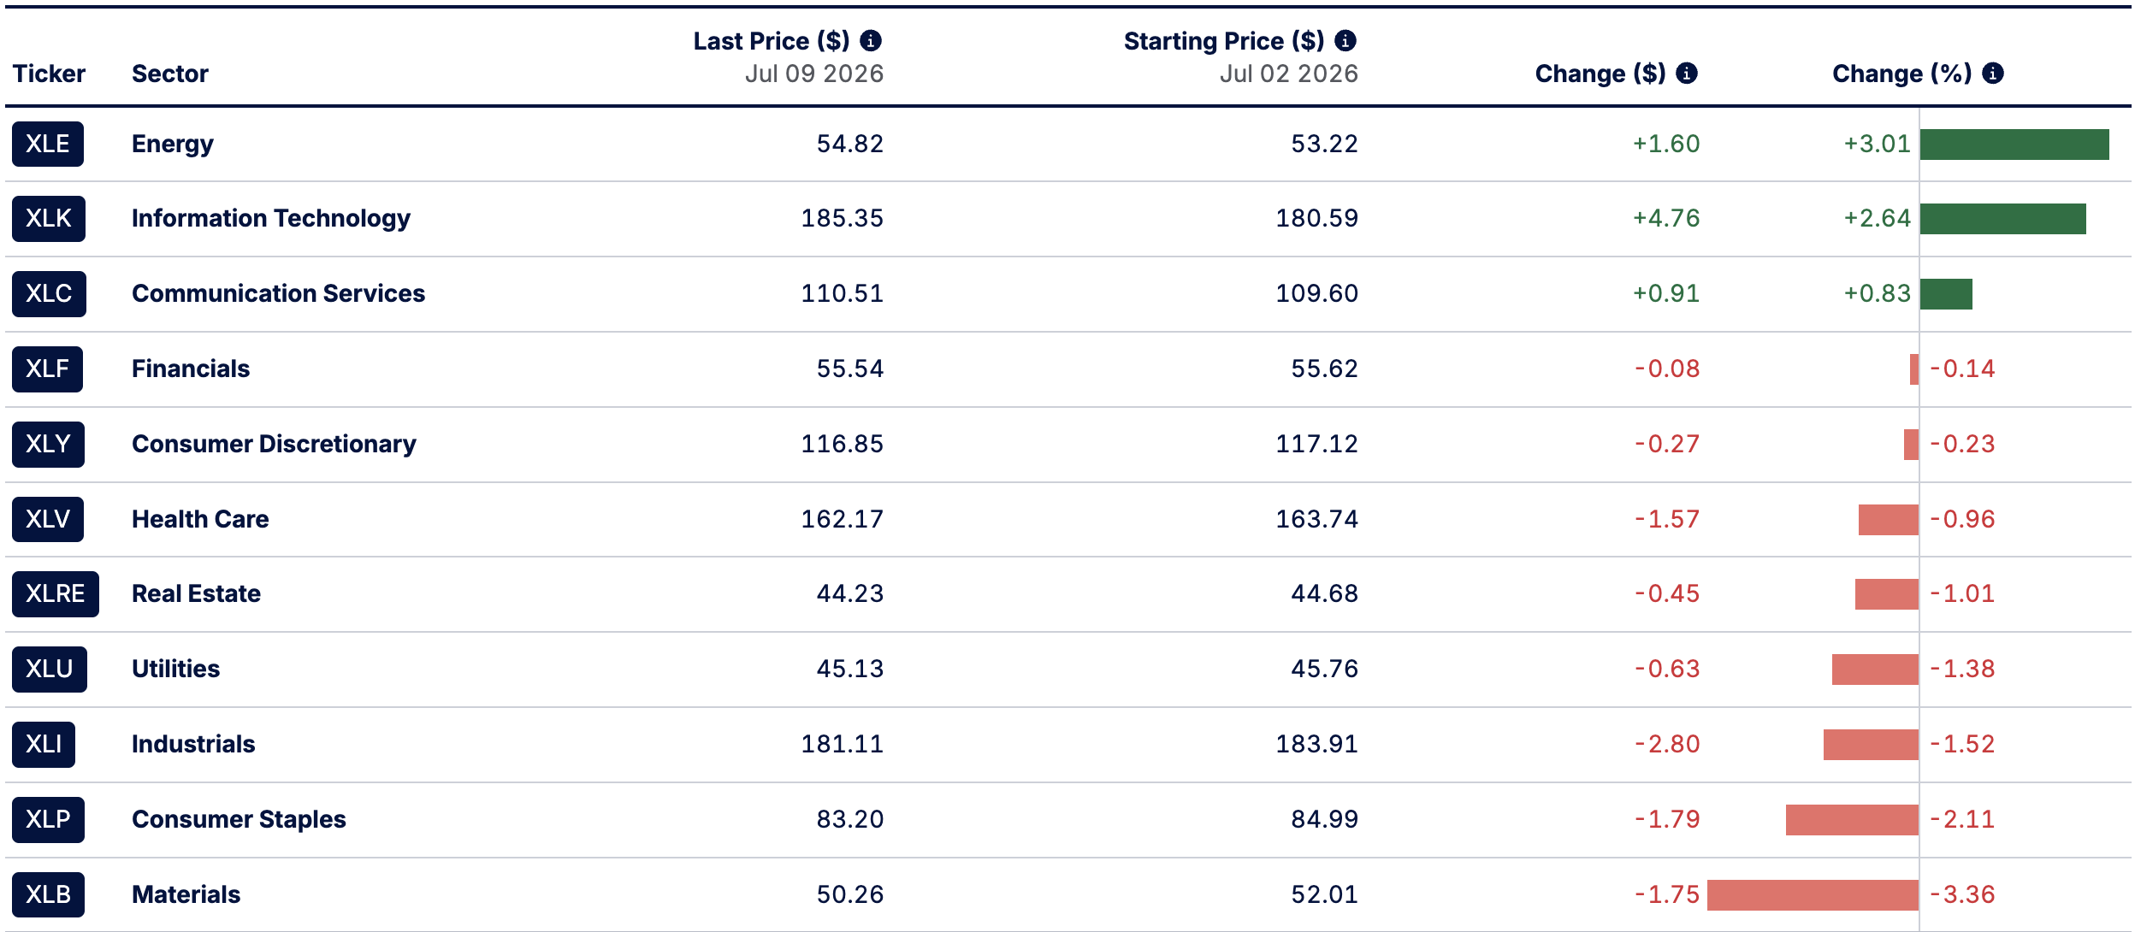The image size is (2135, 932).
Task: Click the Communication Services sector name
Action: (x=278, y=293)
